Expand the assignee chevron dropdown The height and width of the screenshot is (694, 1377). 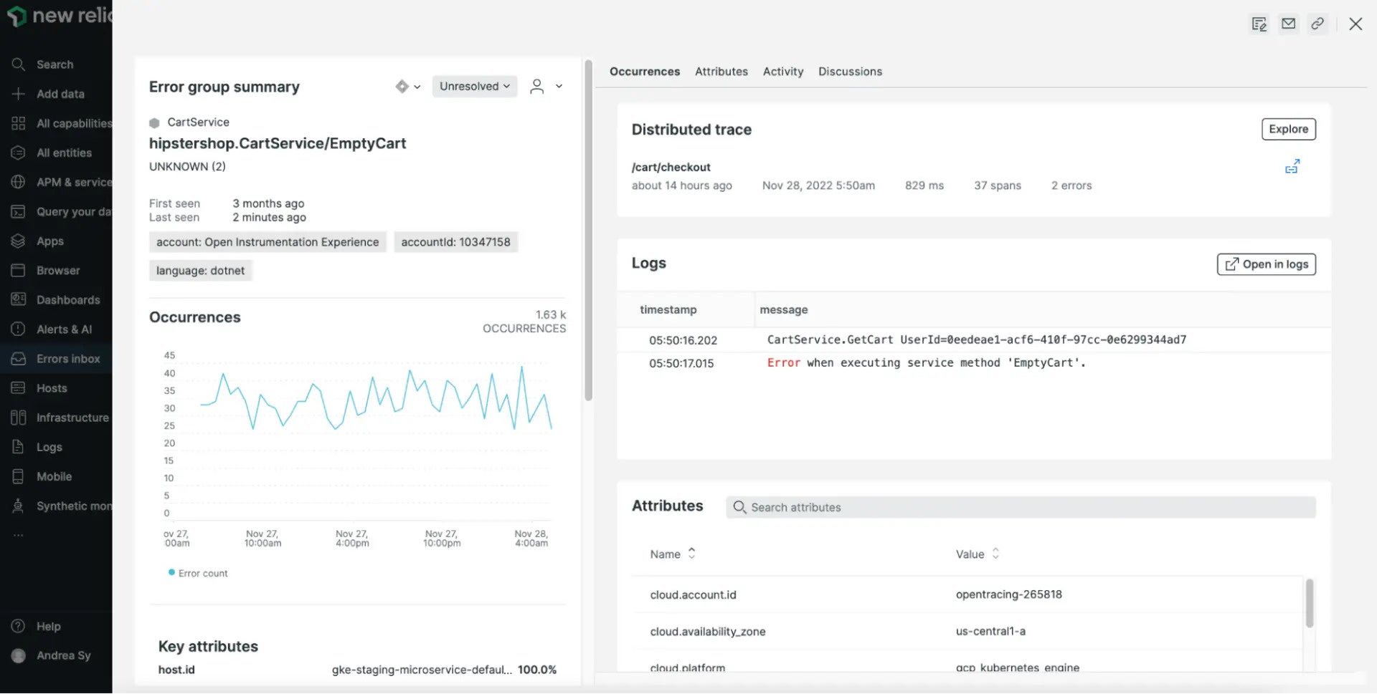(x=559, y=86)
